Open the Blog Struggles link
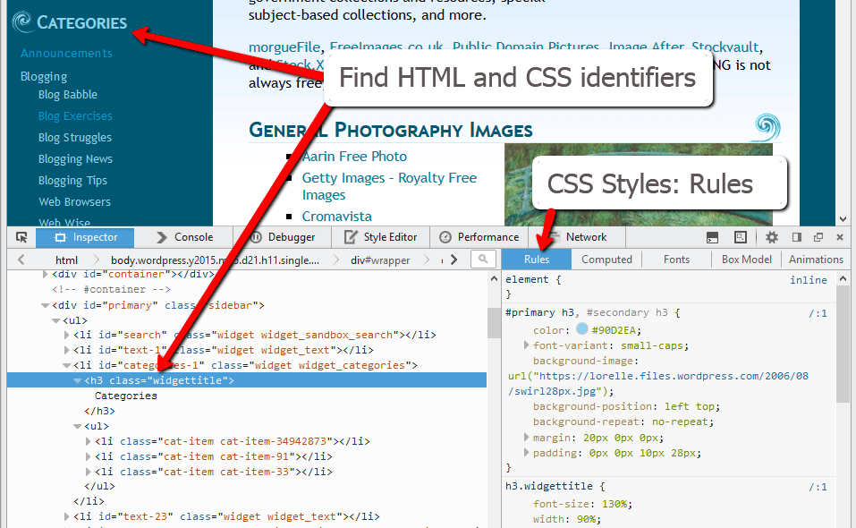The width and height of the screenshot is (856, 528). click(75, 137)
